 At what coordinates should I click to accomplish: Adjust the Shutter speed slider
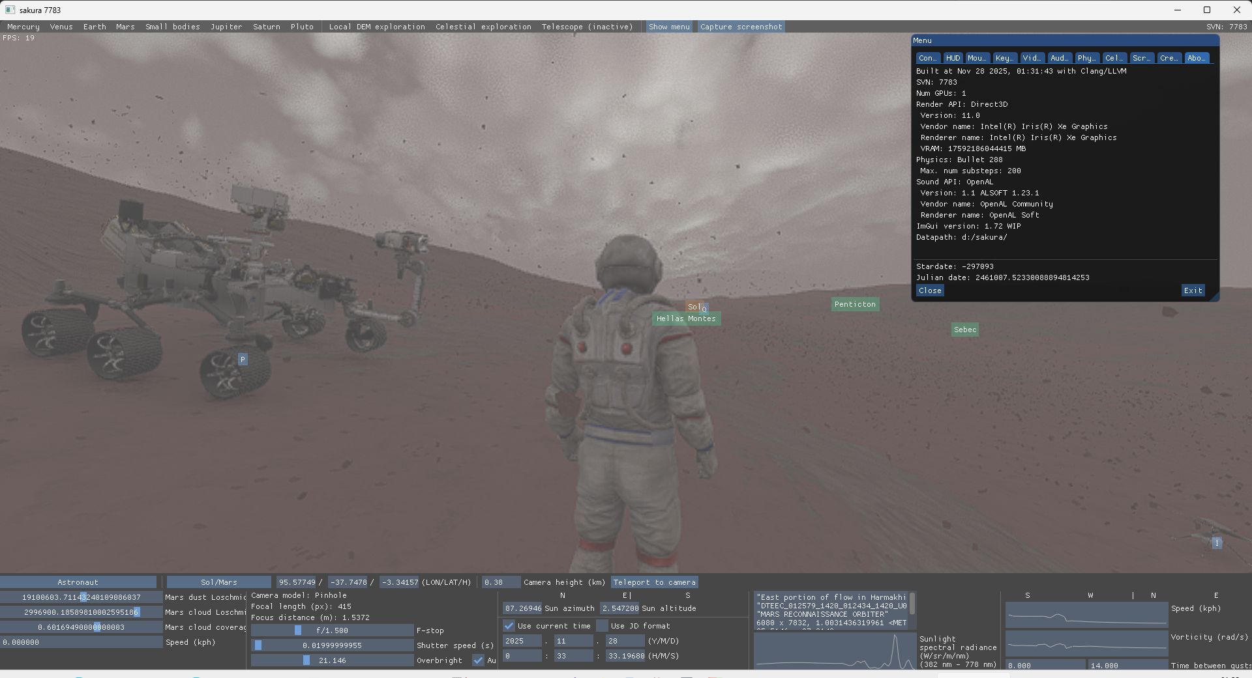(x=333, y=645)
